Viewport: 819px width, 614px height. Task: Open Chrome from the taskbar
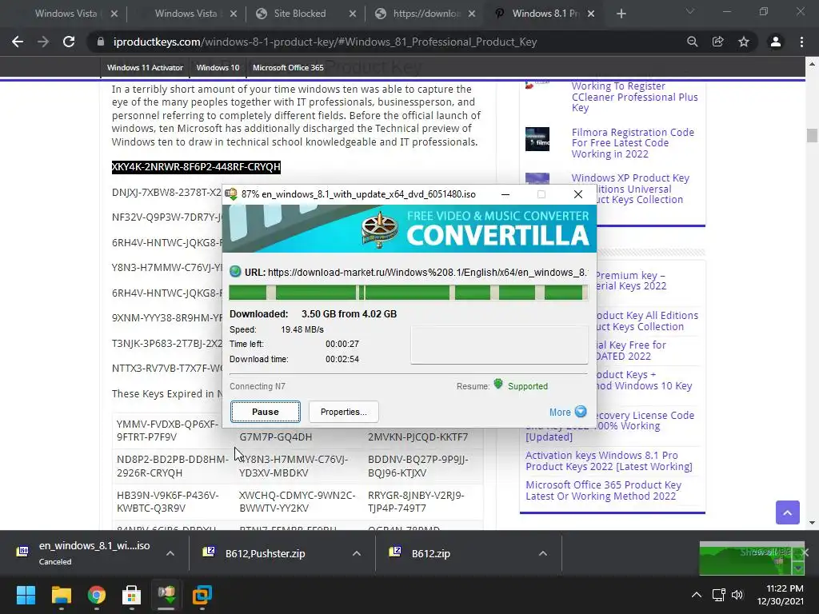tap(96, 595)
